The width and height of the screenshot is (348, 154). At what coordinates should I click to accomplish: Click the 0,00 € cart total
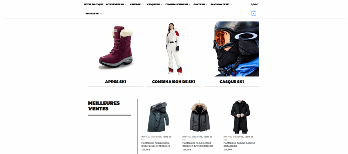(x=254, y=4)
